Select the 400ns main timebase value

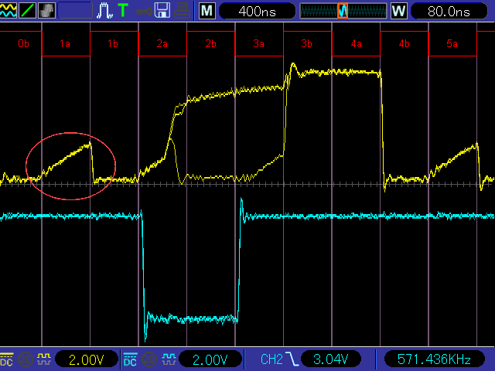click(256, 11)
